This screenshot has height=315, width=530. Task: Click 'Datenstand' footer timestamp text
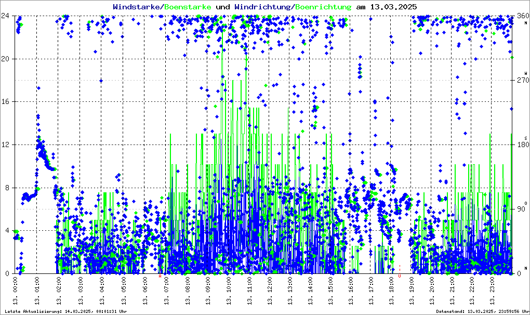[x=482, y=311]
